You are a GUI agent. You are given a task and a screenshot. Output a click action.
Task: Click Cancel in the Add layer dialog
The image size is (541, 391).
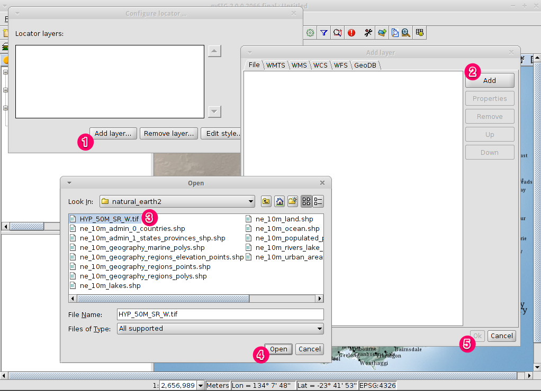point(502,336)
